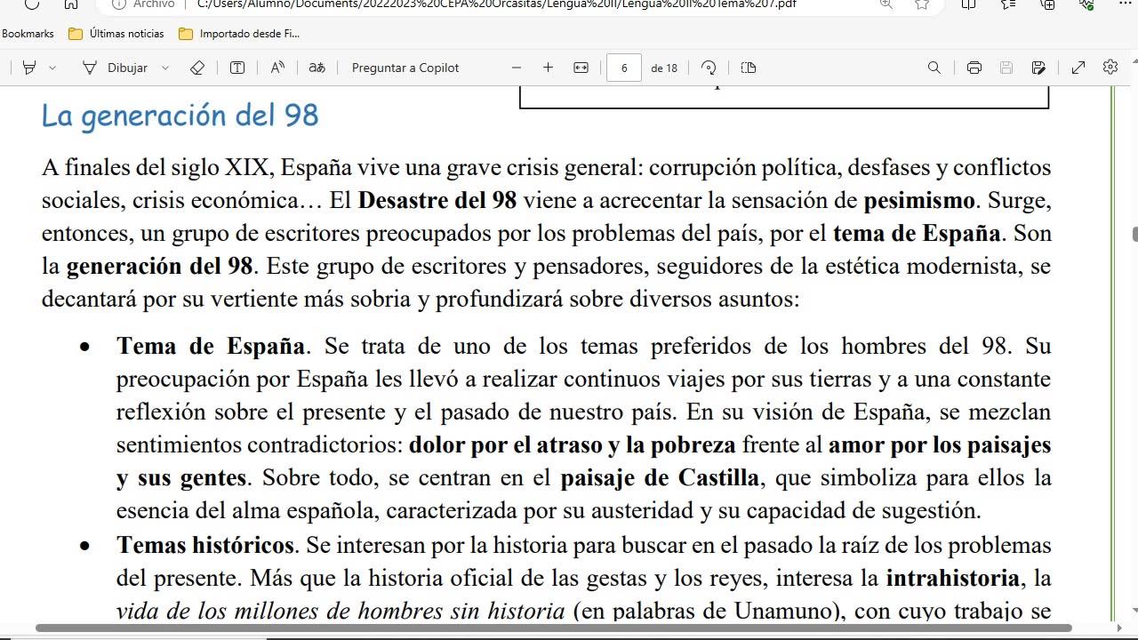Open Browser essentials heart icon
The image size is (1138, 640).
[x=1086, y=4]
